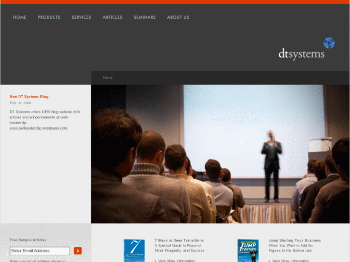
Task: Click the Feb 19, 2008 date text
Action: pyautogui.click(x=20, y=103)
